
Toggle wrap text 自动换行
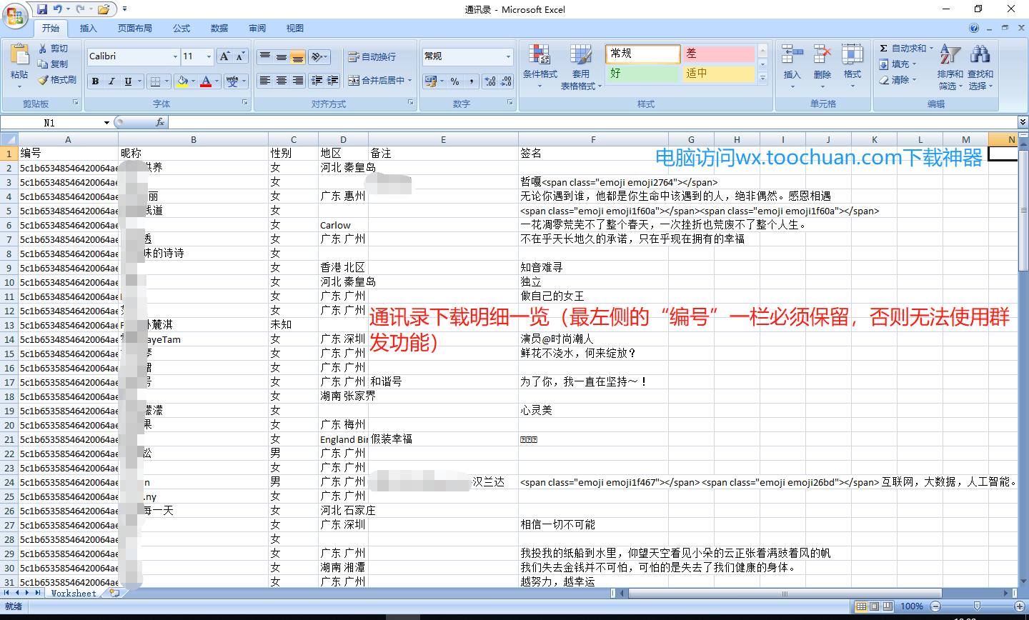[372, 56]
